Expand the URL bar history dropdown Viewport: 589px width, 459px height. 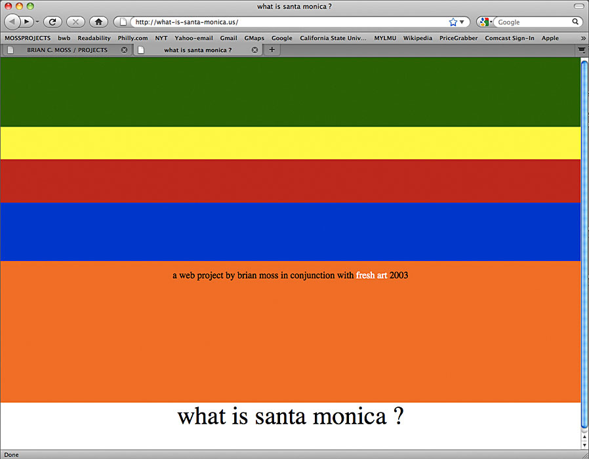(462, 22)
